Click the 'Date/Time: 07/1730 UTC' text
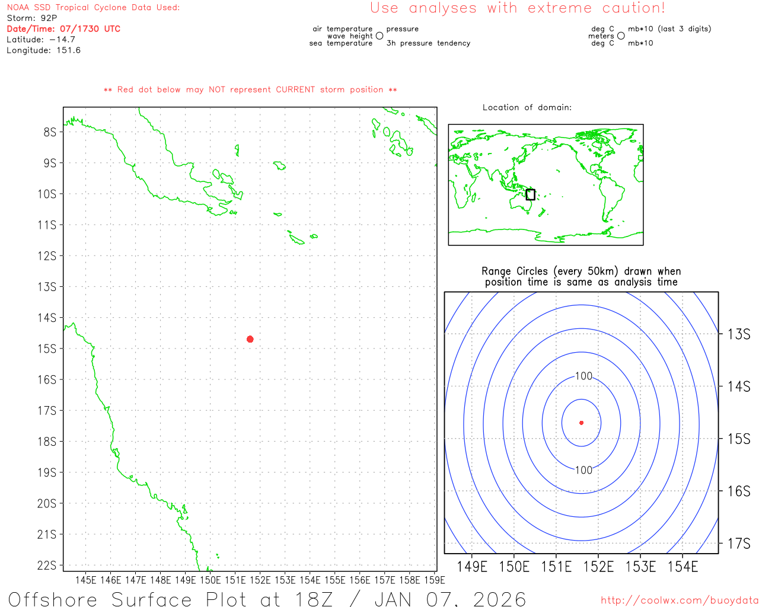Viewport: 759px width, 607px height. (x=63, y=29)
